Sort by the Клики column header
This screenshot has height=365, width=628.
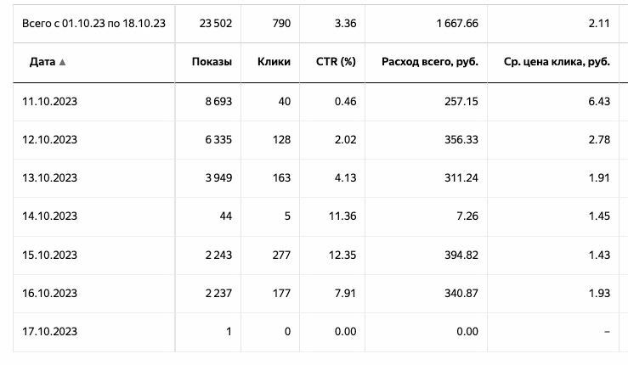(273, 62)
